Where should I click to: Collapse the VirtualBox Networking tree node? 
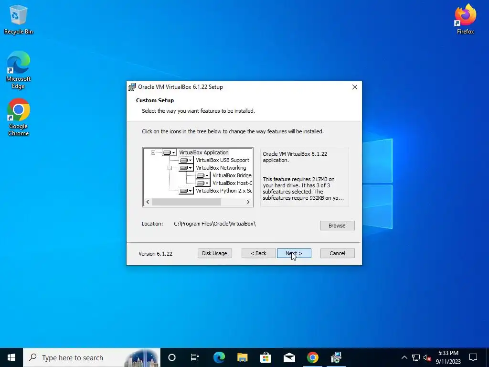[170, 168]
